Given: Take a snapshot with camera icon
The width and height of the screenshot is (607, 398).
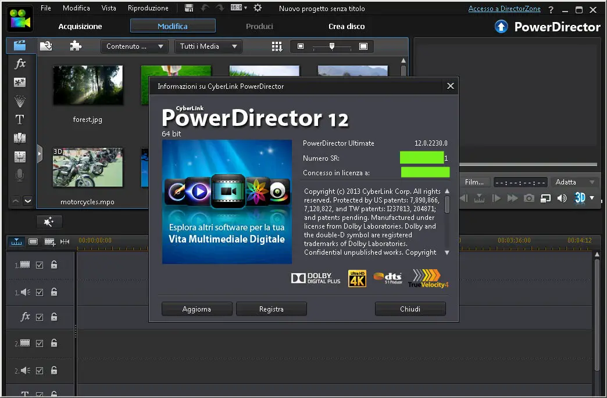Looking at the screenshot, I should (x=529, y=198).
